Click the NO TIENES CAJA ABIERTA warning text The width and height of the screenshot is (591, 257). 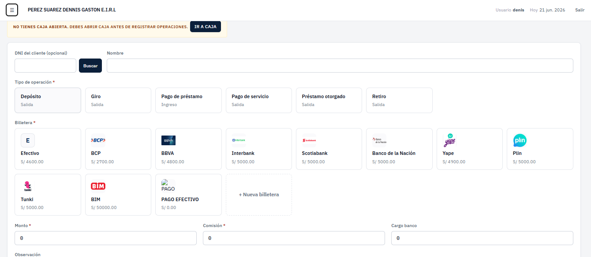pyautogui.click(x=101, y=27)
